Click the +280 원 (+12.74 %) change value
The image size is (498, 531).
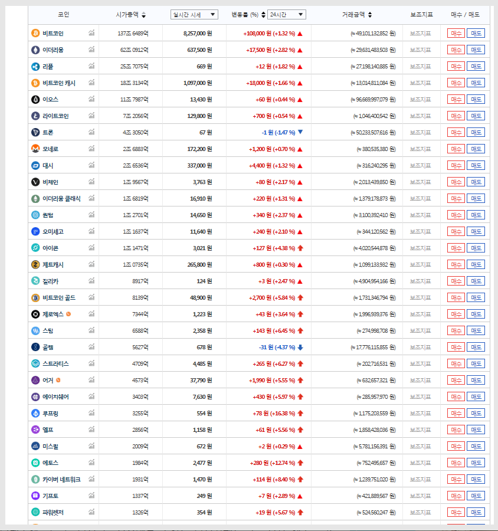(x=273, y=463)
